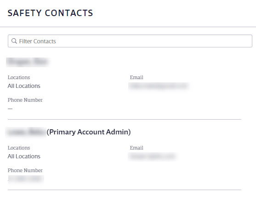Click the first contact's Locations label

click(19, 77)
